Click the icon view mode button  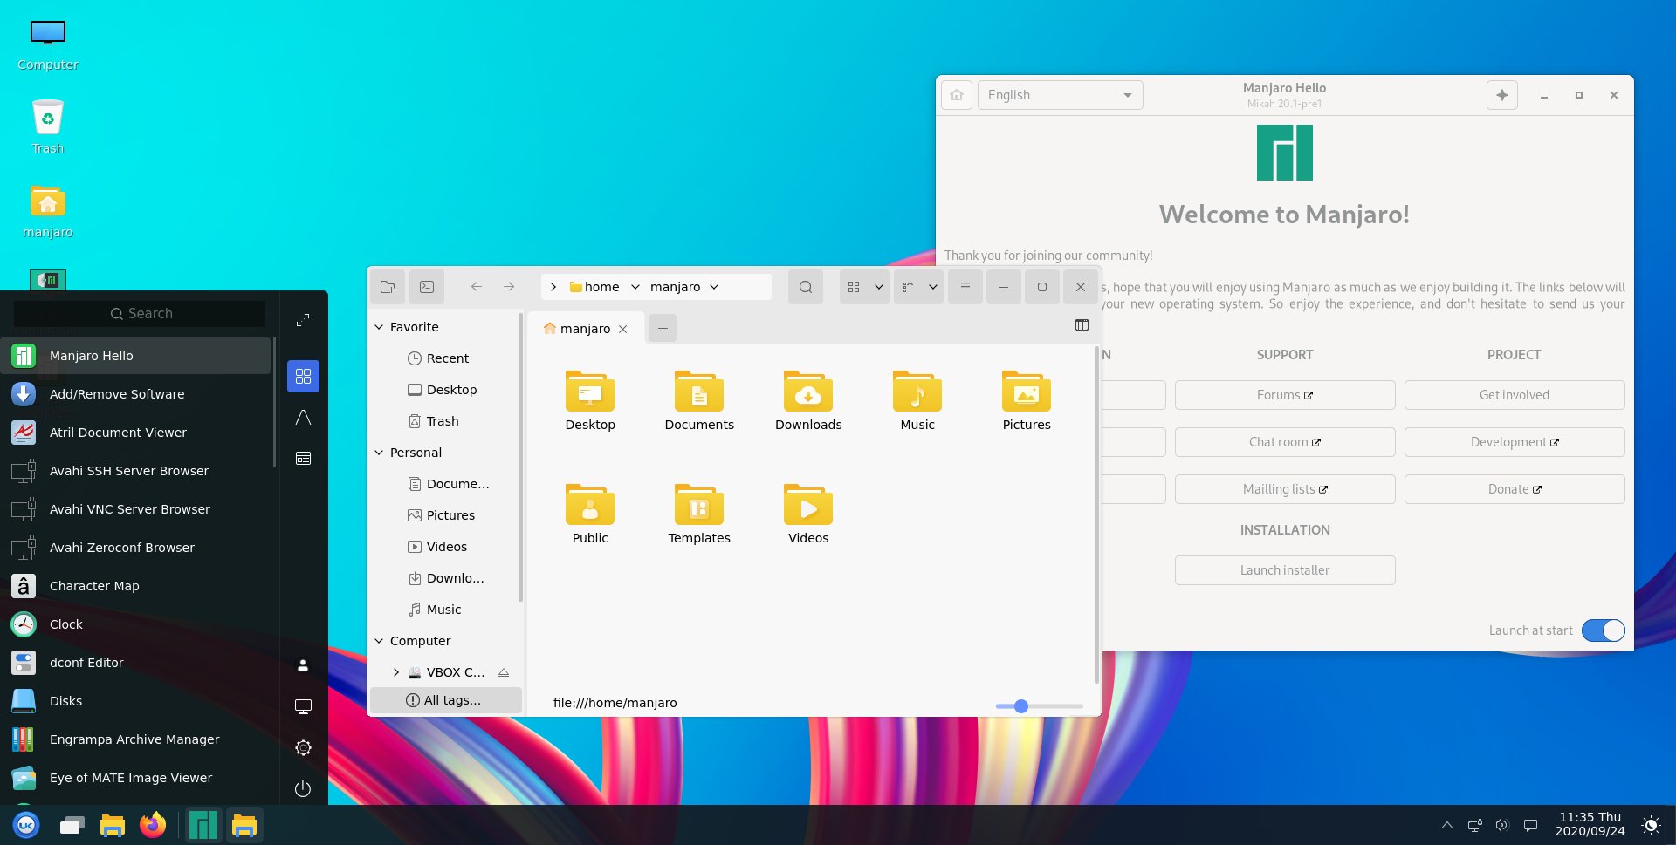[854, 287]
